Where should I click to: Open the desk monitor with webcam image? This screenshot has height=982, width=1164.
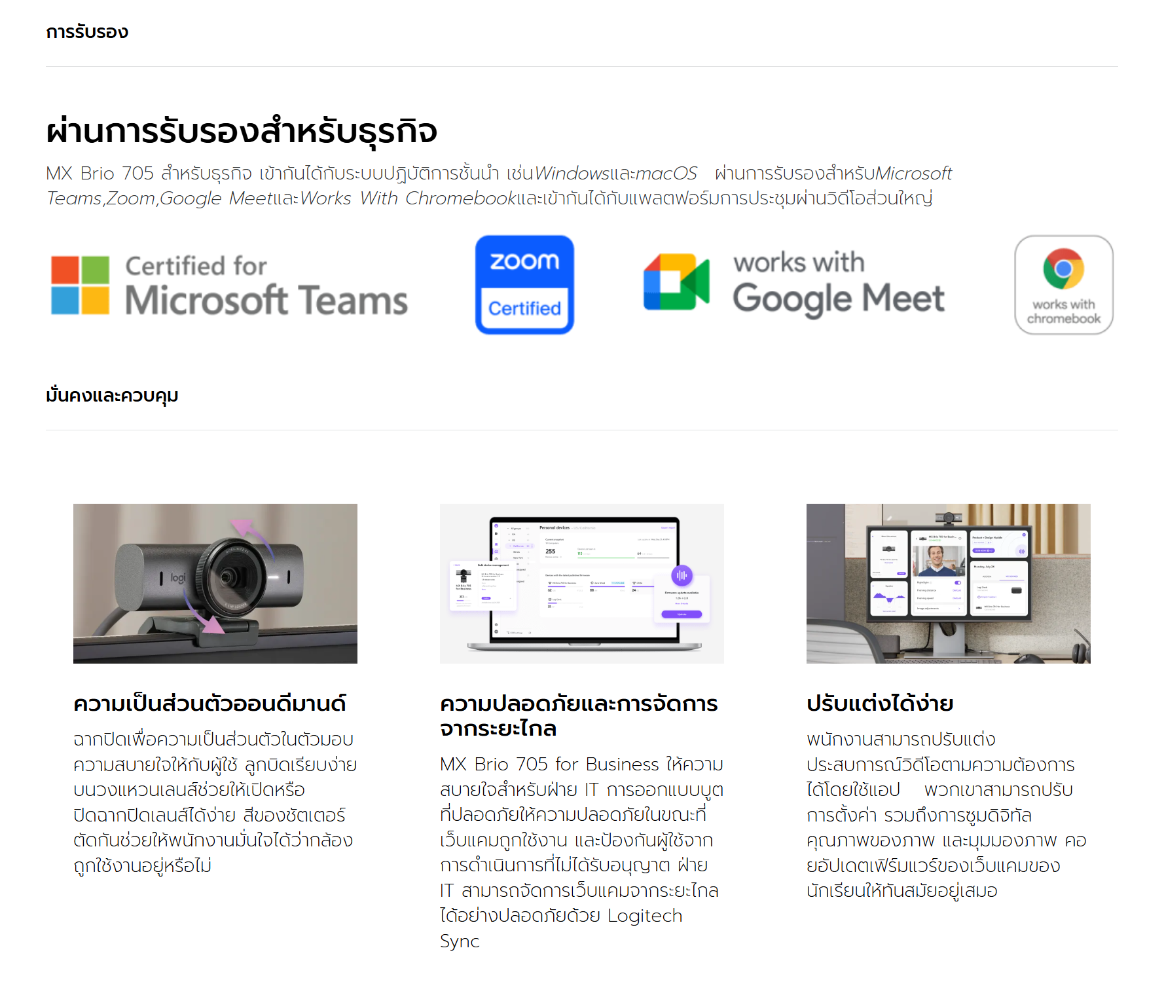(x=948, y=583)
